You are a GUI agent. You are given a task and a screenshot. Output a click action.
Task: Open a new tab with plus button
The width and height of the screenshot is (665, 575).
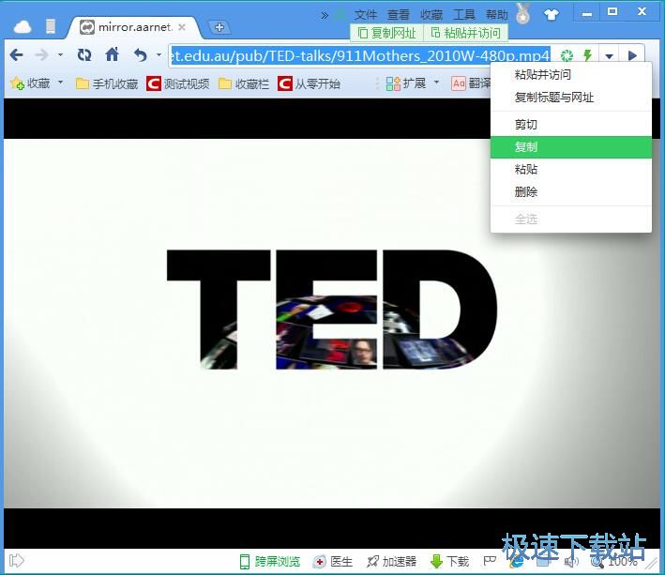pyautogui.click(x=219, y=27)
